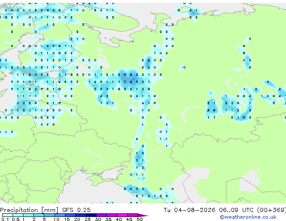
Task: Click the 40–45 mm magenta legend swatch
Action: pyautogui.click(x=122, y=215)
